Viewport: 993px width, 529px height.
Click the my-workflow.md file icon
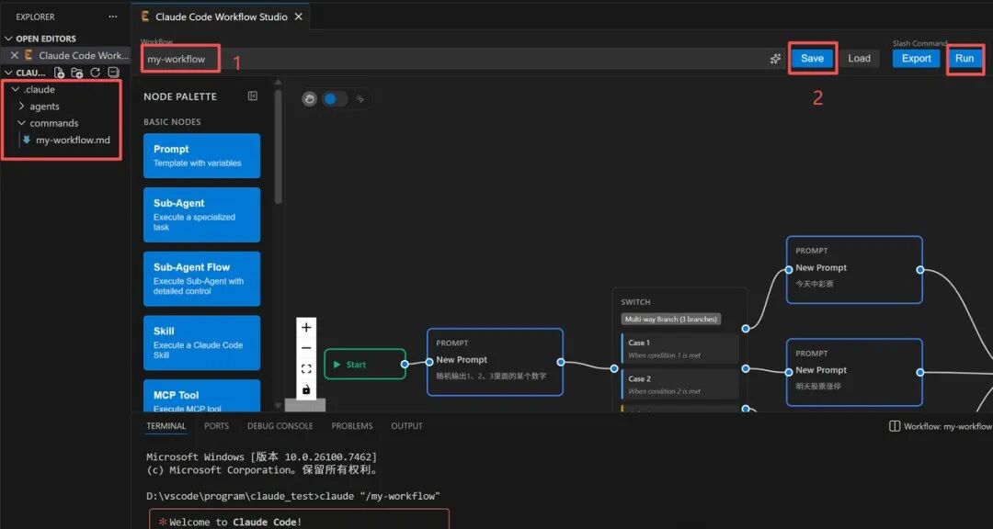point(27,140)
